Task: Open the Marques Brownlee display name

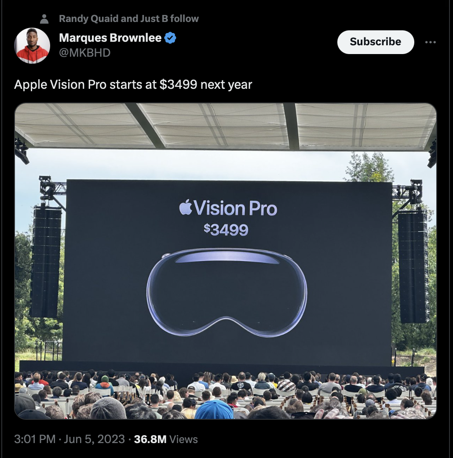Action: (x=110, y=38)
